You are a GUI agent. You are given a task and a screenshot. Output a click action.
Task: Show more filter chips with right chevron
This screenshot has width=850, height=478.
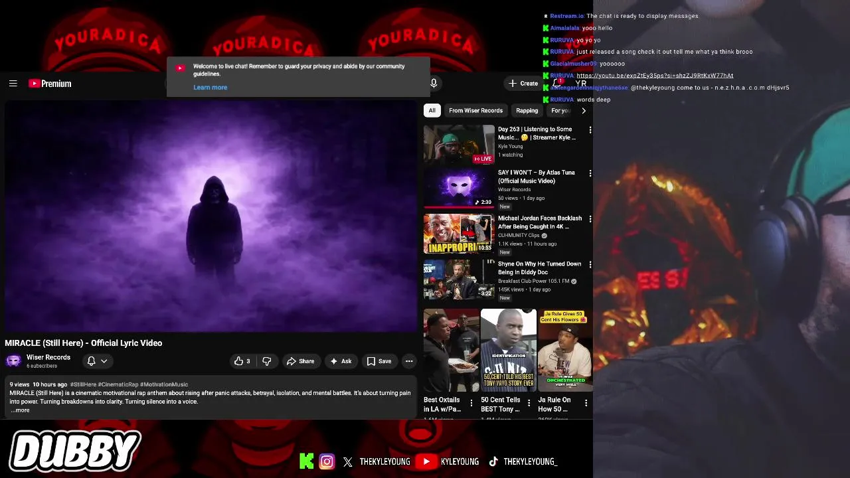click(583, 111)
